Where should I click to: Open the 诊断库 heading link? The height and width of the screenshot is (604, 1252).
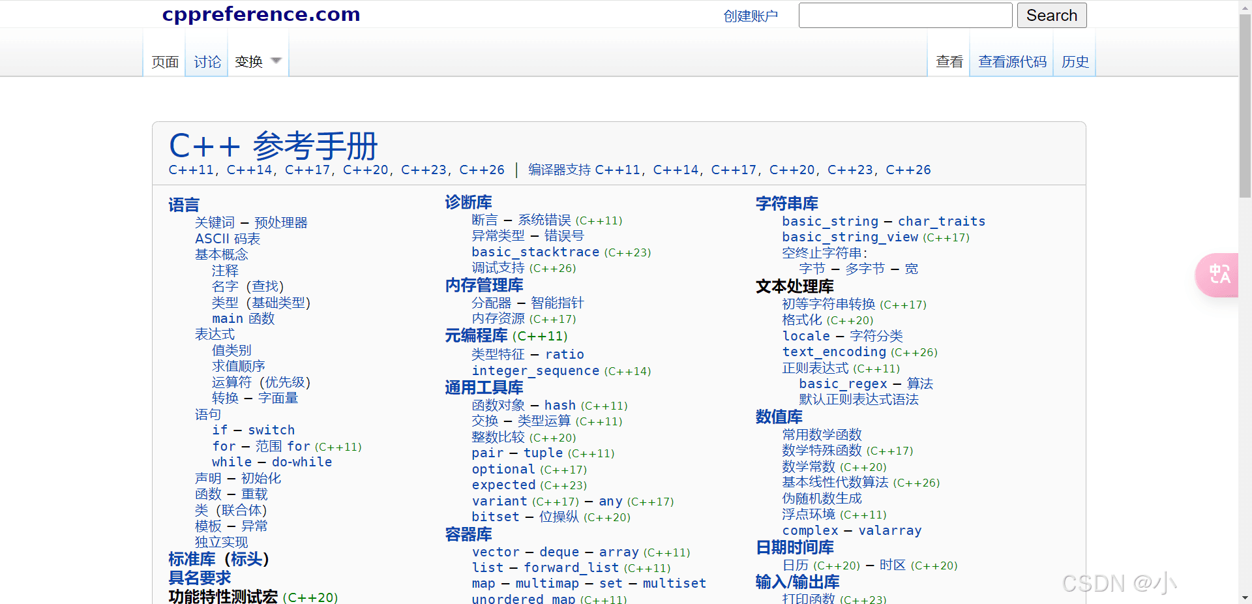coord(468,202)
